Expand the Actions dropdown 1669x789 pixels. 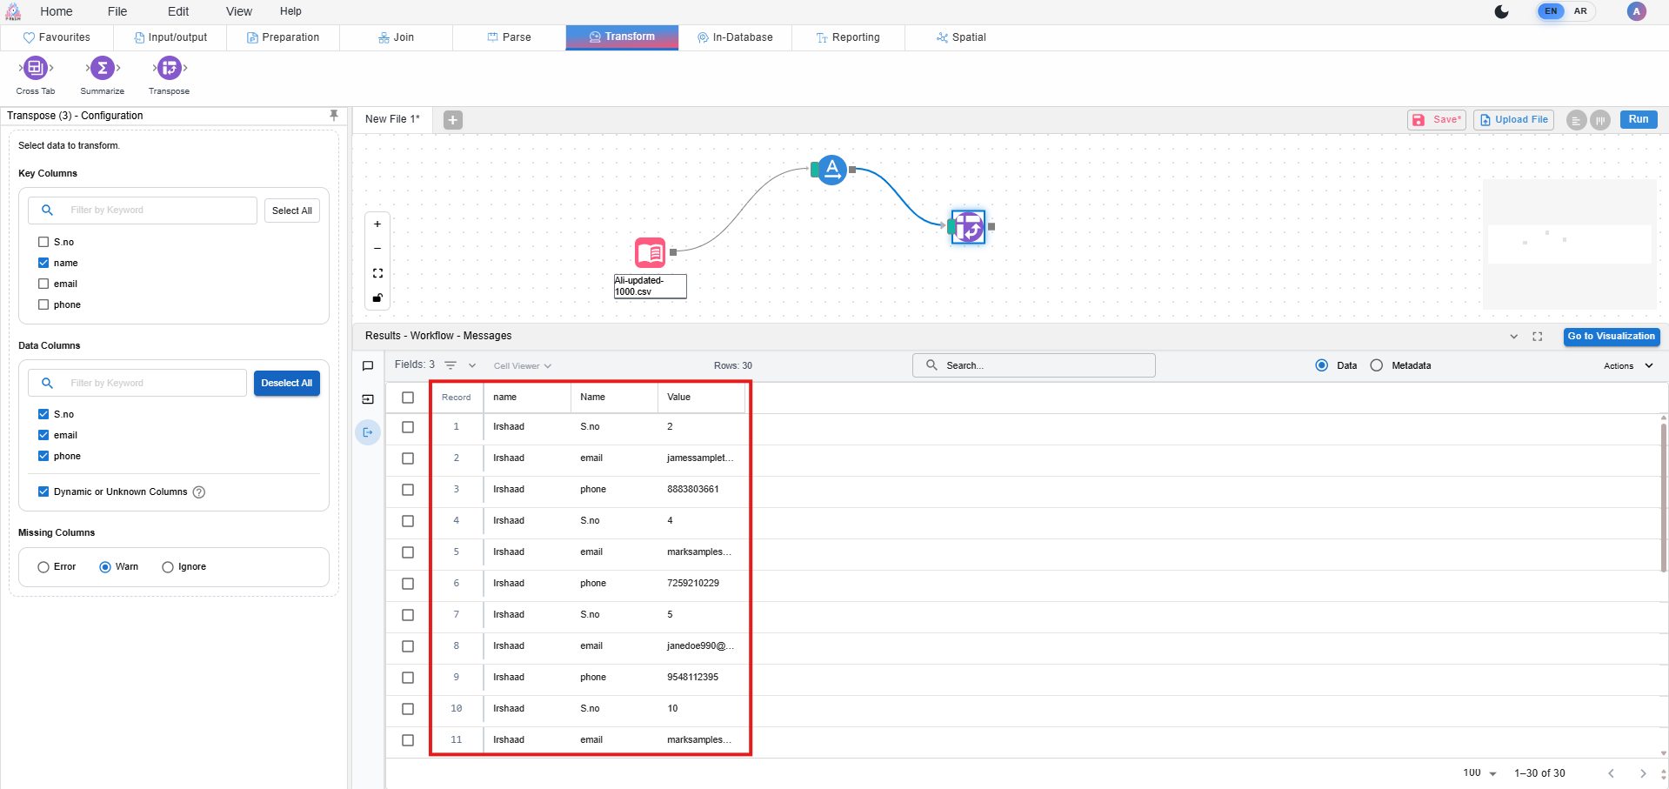(1628, 366)
